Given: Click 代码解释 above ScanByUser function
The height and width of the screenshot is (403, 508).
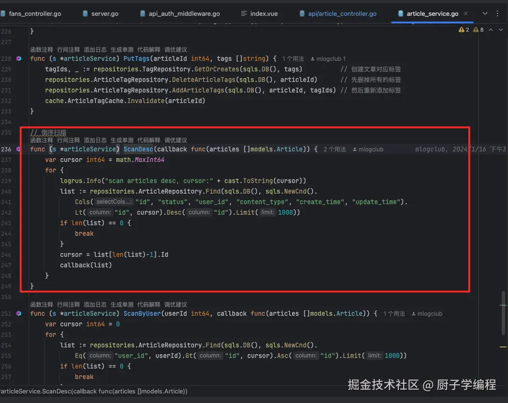Looking at the screenshot, I should [x=149, y=305].
